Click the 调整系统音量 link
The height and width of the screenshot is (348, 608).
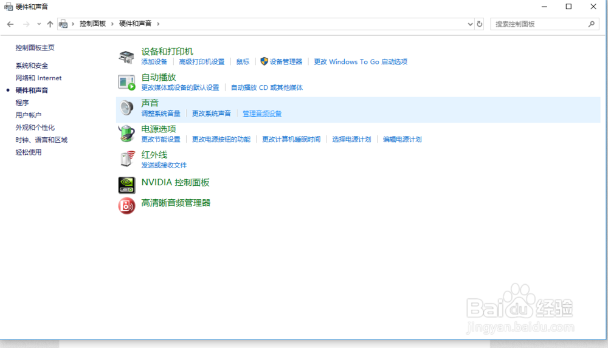point(161,114)
